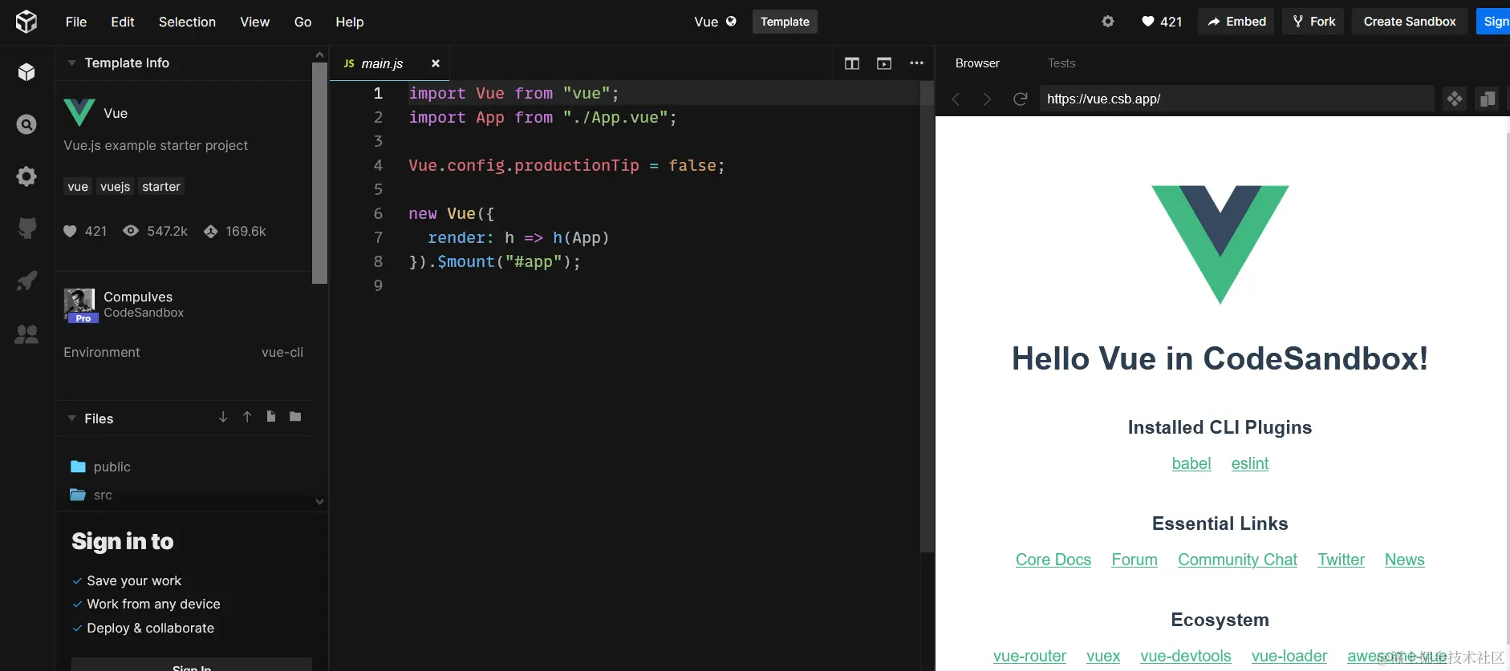Screen dimensions: 1510x671
Task: Click the browser back arrow
Action: click(956, 99)
